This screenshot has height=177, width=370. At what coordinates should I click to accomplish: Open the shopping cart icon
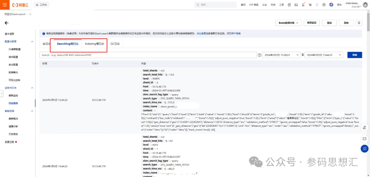(310, 5)
